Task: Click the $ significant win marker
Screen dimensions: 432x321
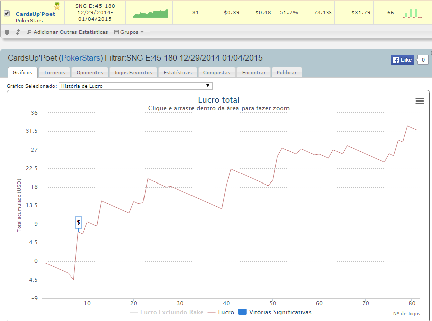Action: [x=78, y=222]
